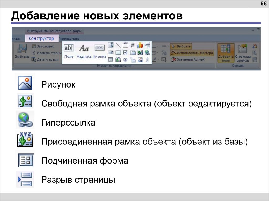Switch to the Конструктор tab
This screenshot has width=269, height=201.
point(41,38)
